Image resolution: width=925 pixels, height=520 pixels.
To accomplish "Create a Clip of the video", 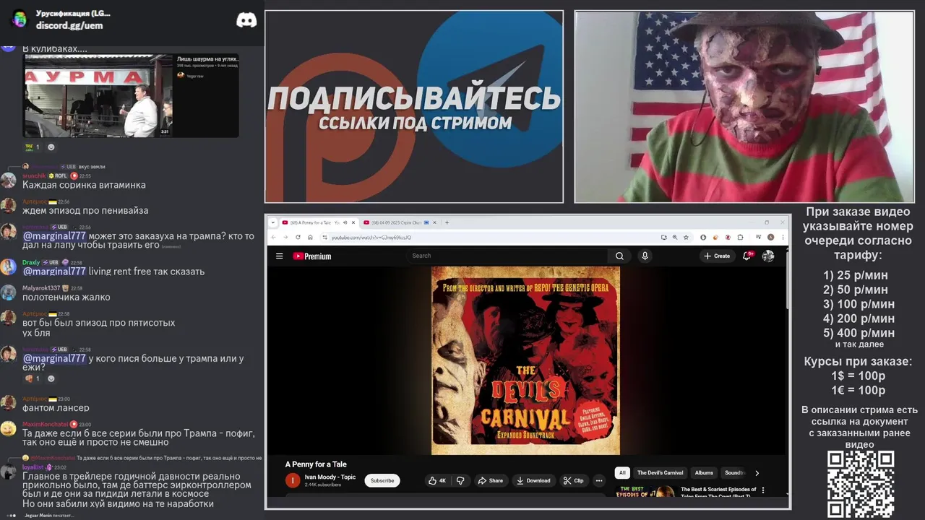I will pyautogui.click(x=573, y=480).
